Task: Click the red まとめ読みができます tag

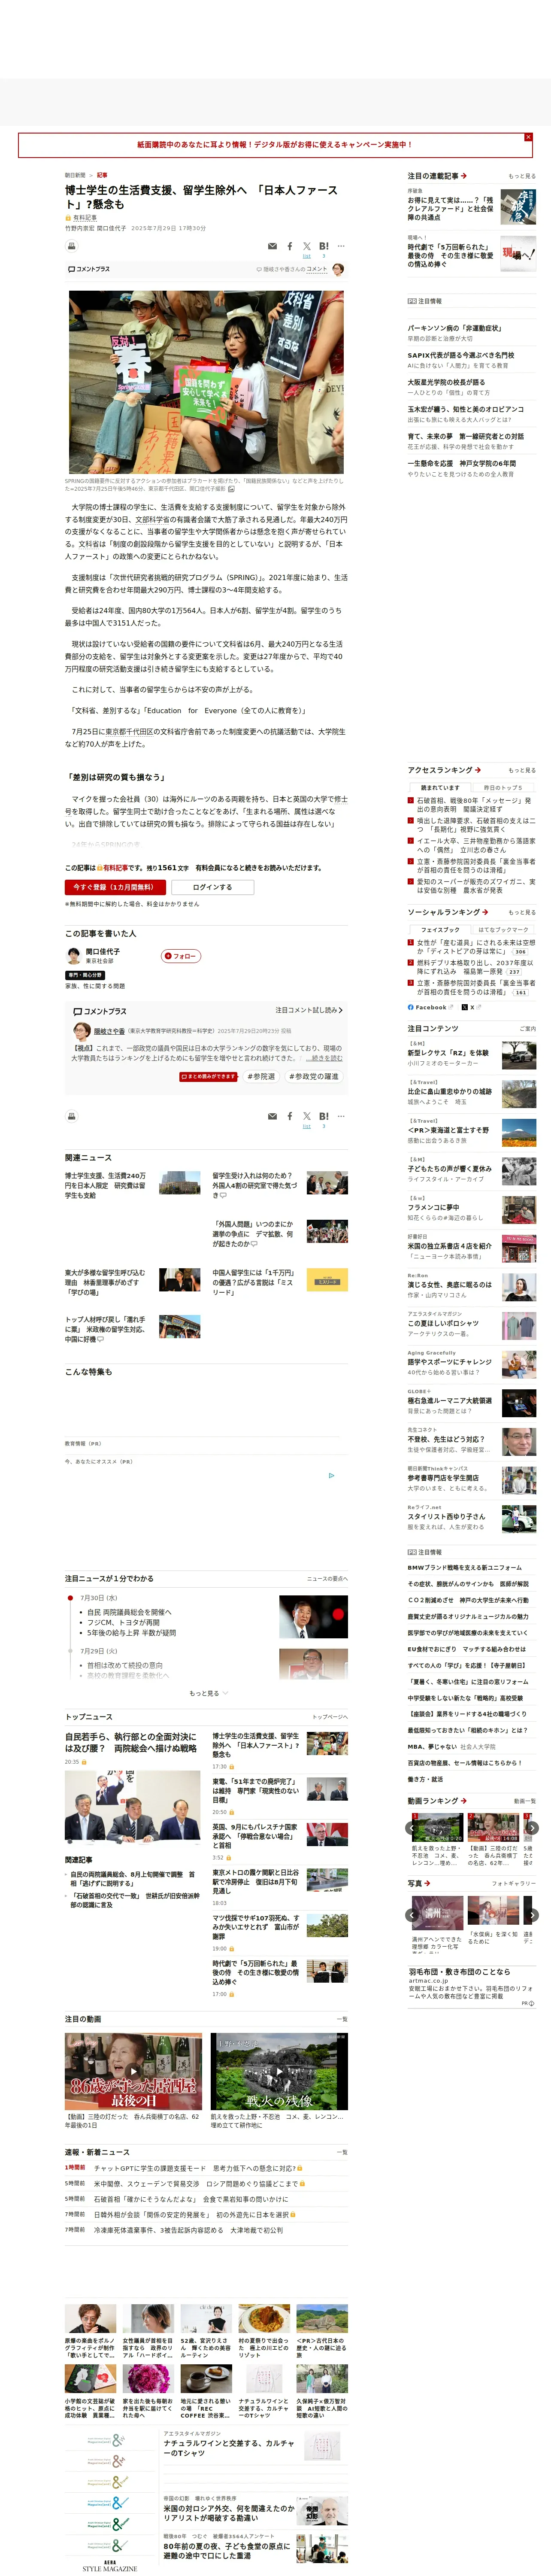Action: coord(209,1077)
